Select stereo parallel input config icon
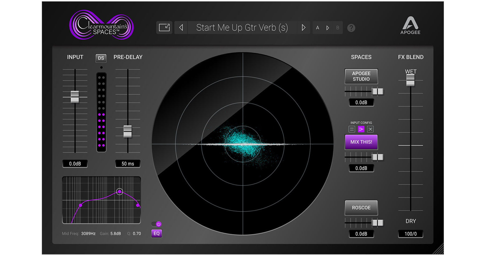 pos(352,129)
